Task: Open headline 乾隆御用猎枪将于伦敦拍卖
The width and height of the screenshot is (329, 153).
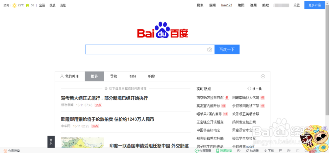Action: pos(108,119)
